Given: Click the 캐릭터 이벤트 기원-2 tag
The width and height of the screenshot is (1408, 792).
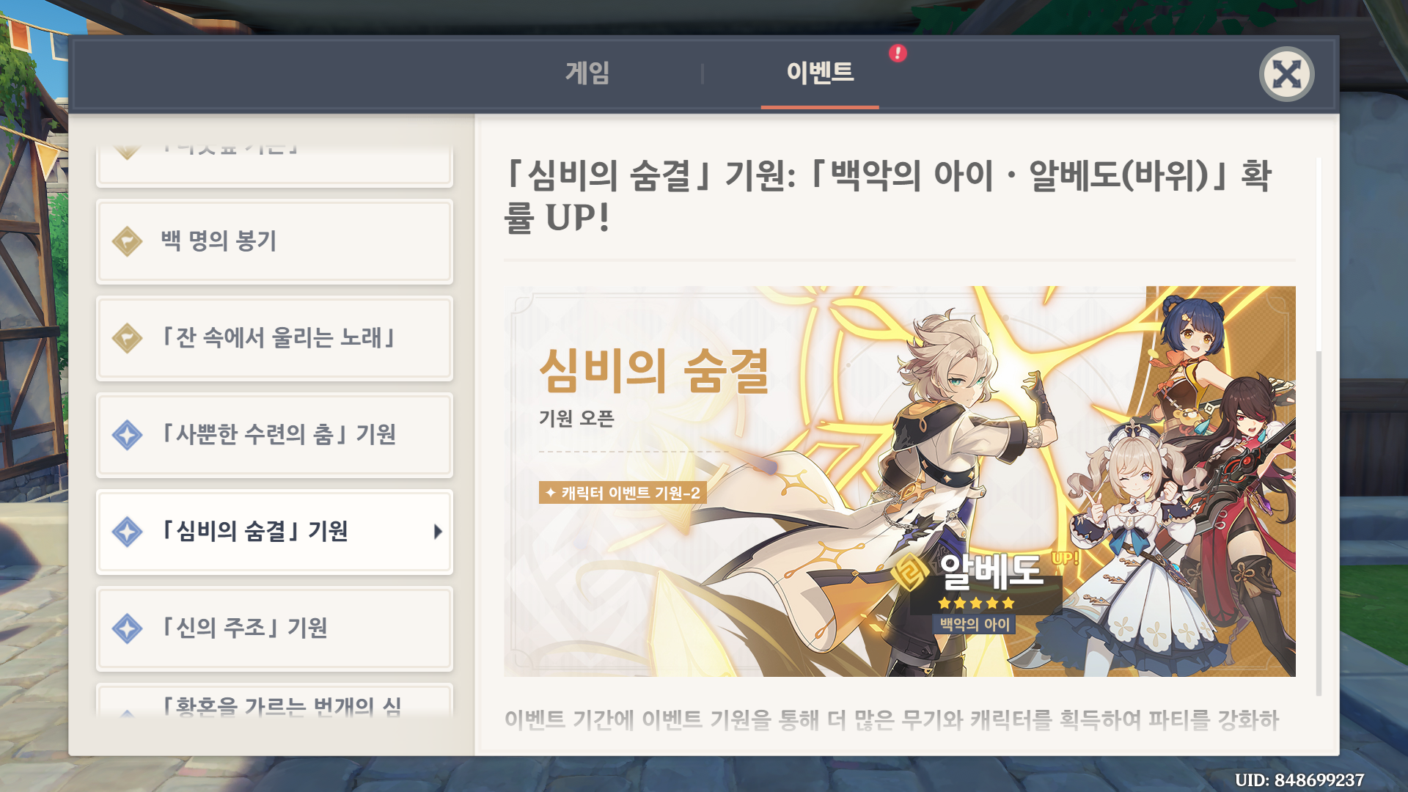Looking at the screenshot, I should pyautogui.click(x=623, y=493).
